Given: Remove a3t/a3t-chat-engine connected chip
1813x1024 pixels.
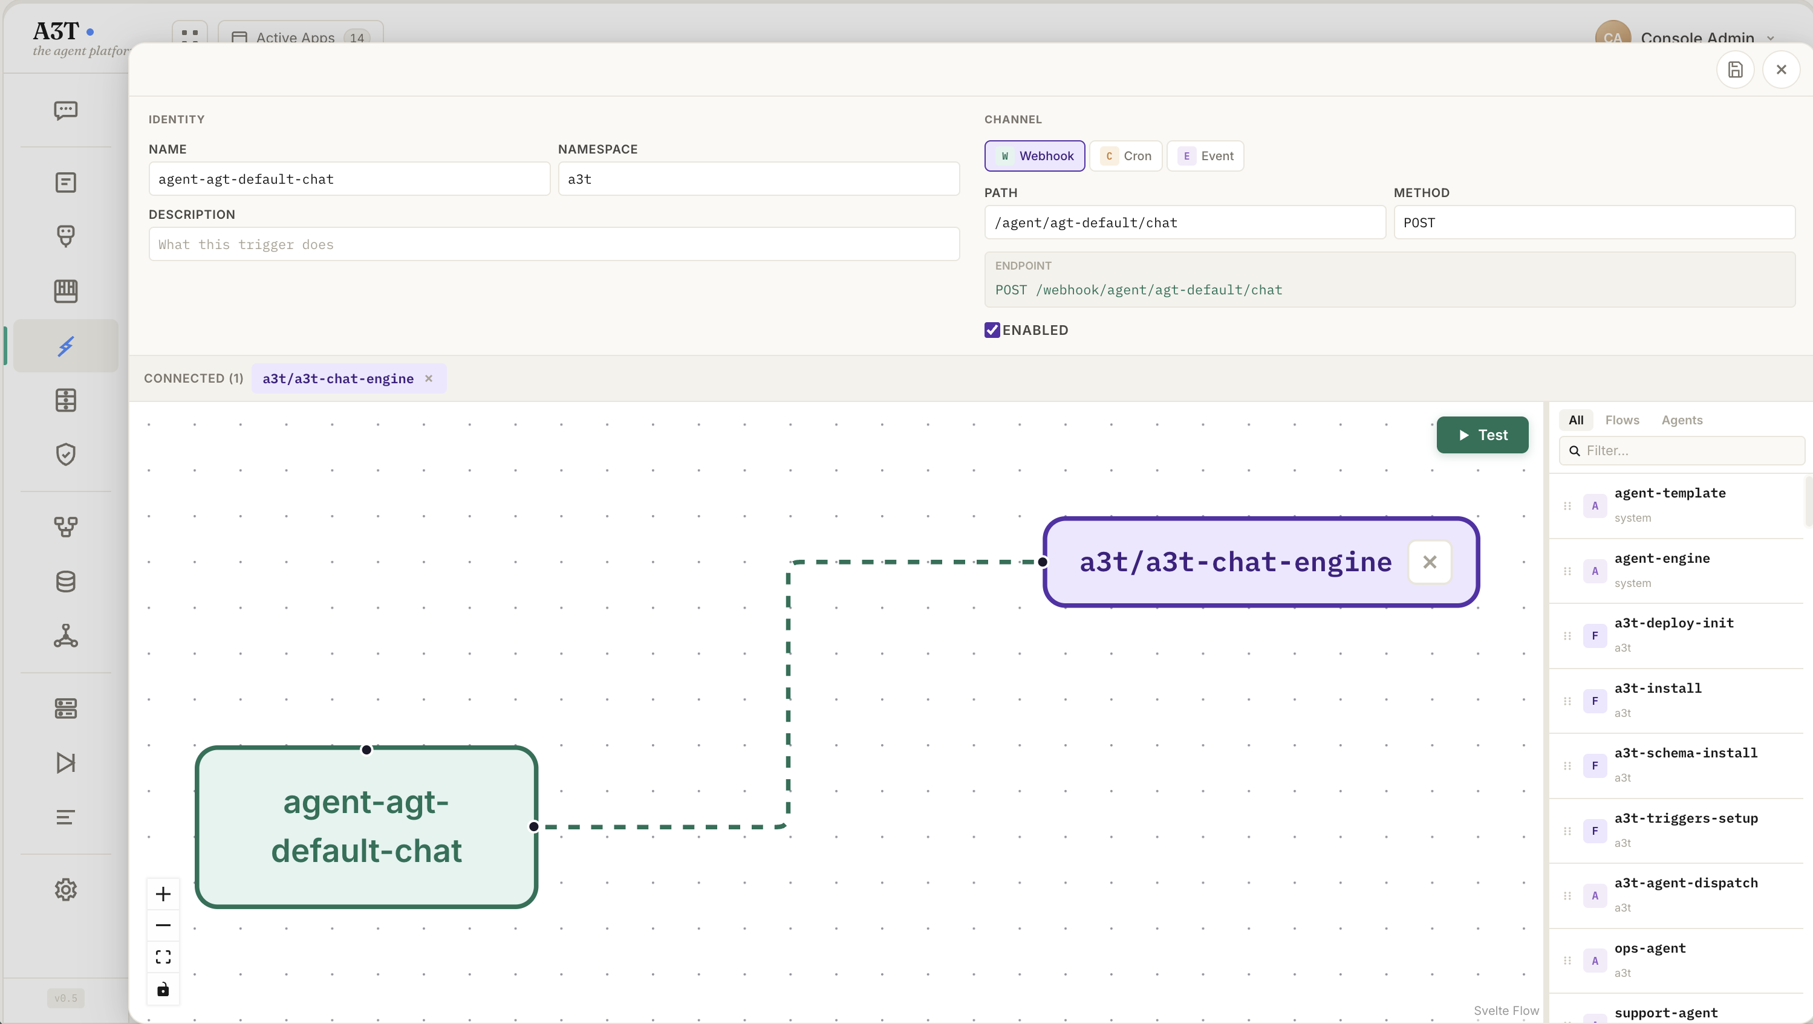Looking at the screenshot, I should 429,378.
